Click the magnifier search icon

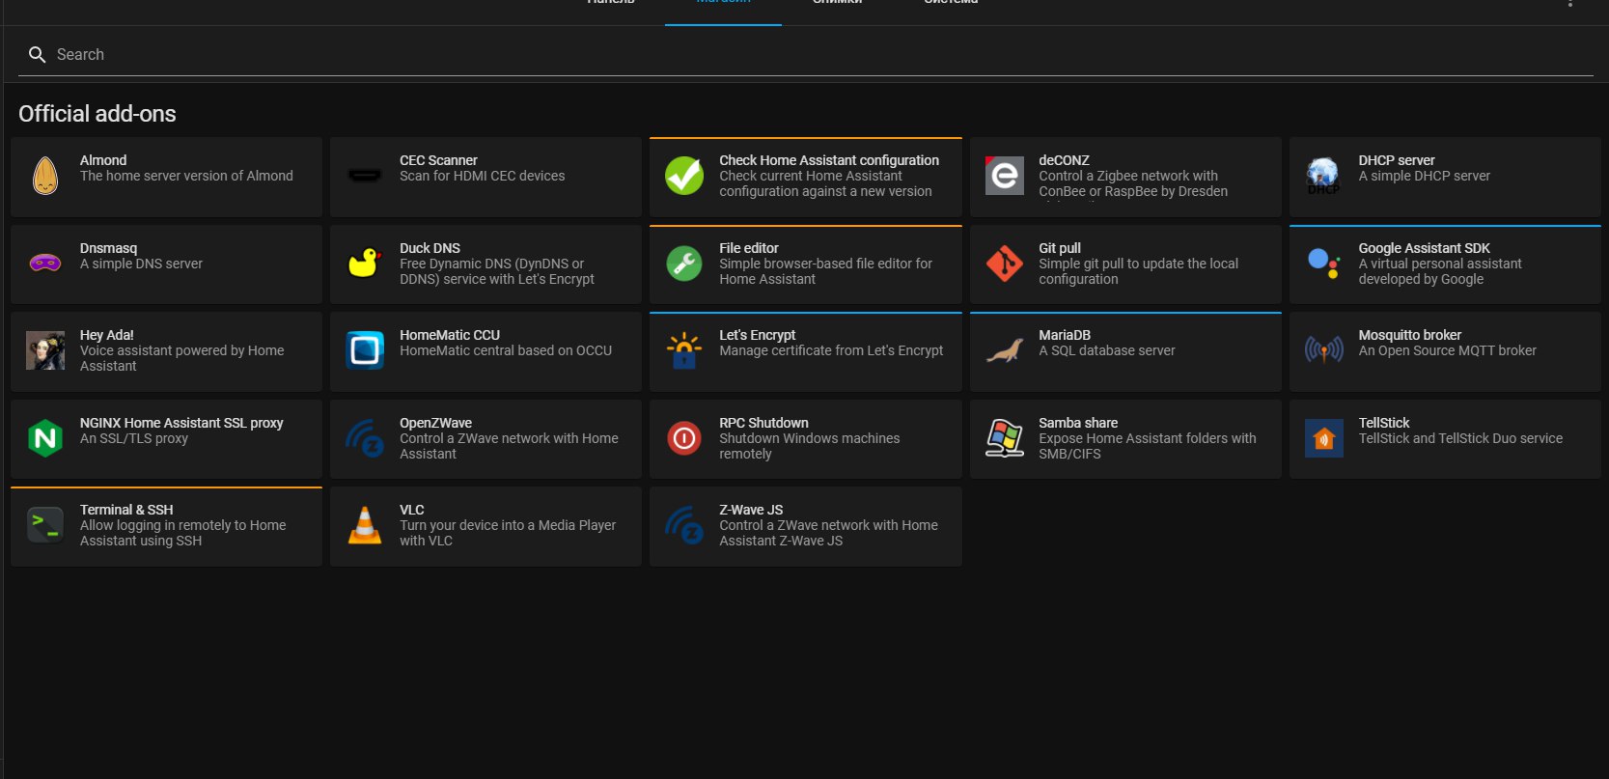[37, 55]
